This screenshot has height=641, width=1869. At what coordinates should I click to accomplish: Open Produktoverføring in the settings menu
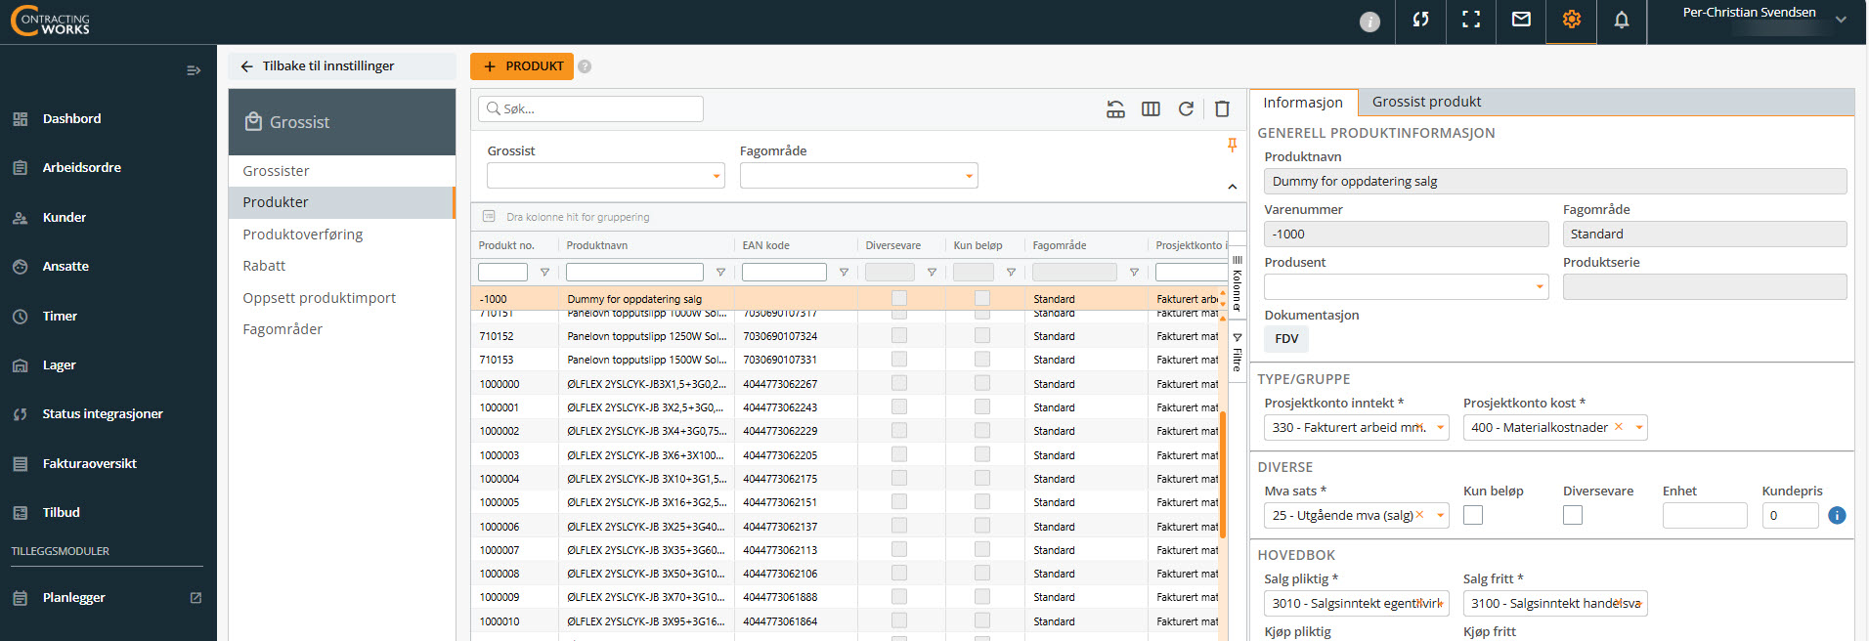click(342, 235)
